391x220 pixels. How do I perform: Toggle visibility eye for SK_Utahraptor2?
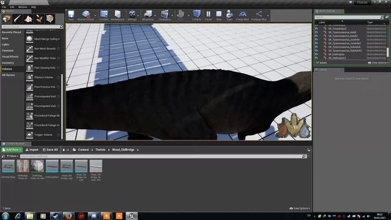pos(316,58)
